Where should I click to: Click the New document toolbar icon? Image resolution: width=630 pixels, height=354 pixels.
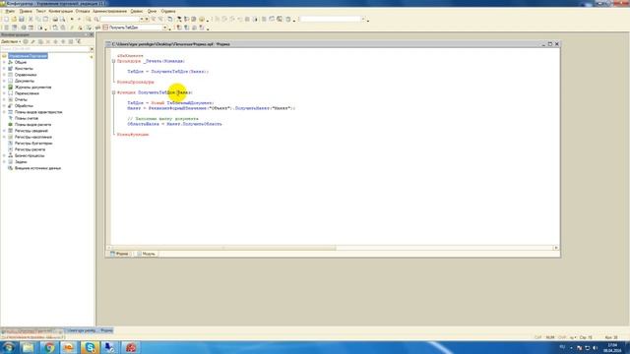pos(6,20)
